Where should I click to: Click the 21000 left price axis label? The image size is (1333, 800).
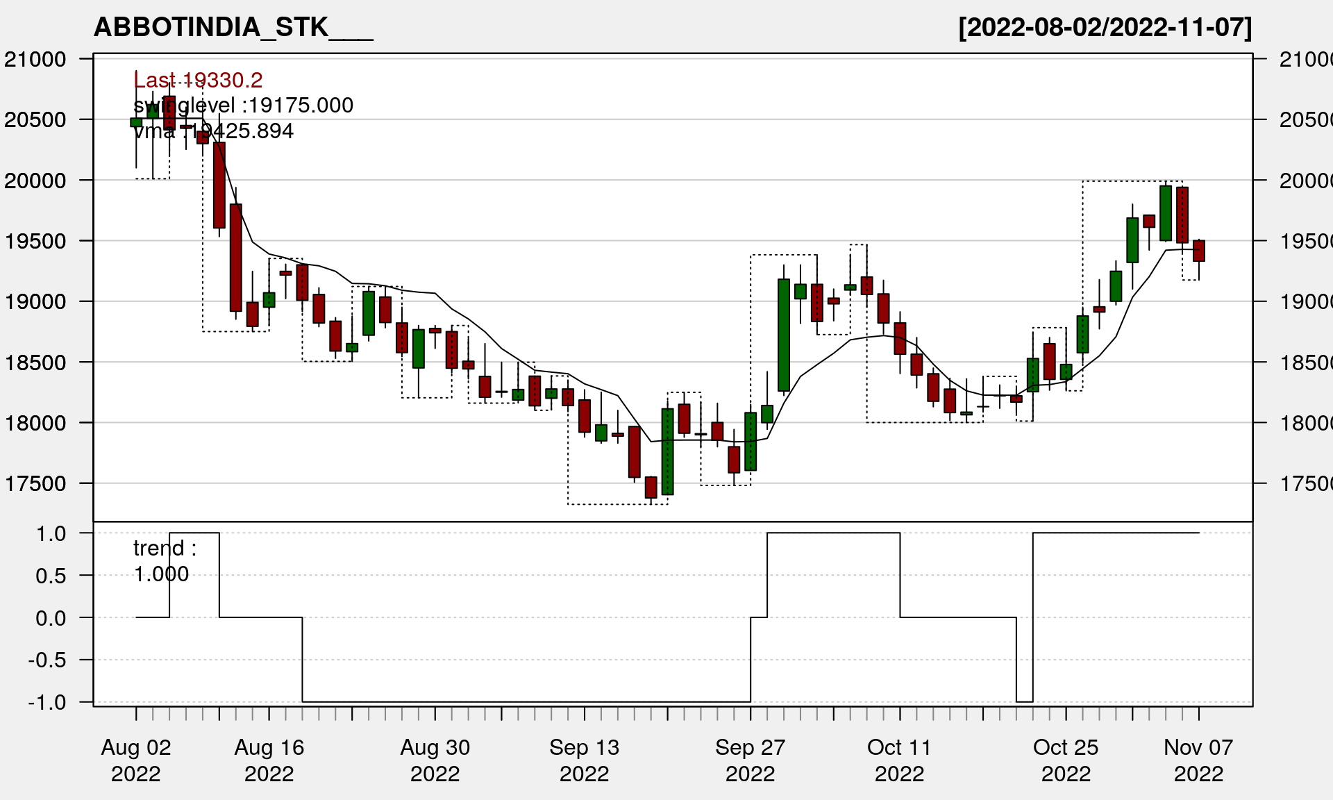[35, 60]
